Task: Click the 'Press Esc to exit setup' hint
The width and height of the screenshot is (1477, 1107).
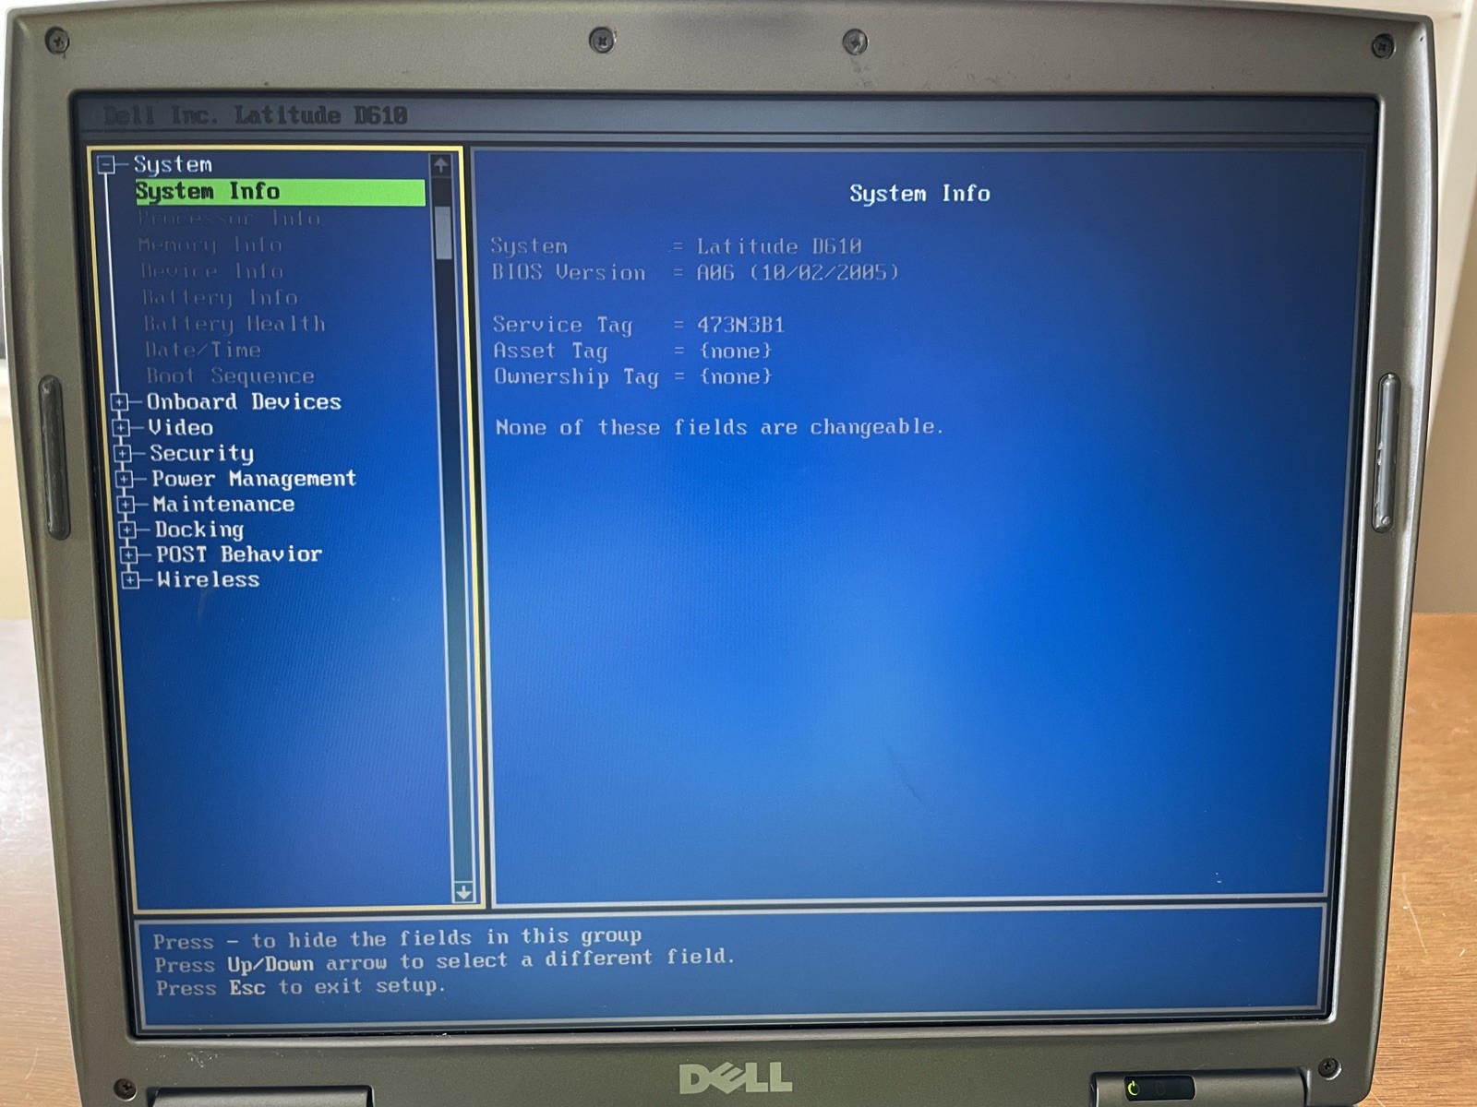Action: (301, 987)
